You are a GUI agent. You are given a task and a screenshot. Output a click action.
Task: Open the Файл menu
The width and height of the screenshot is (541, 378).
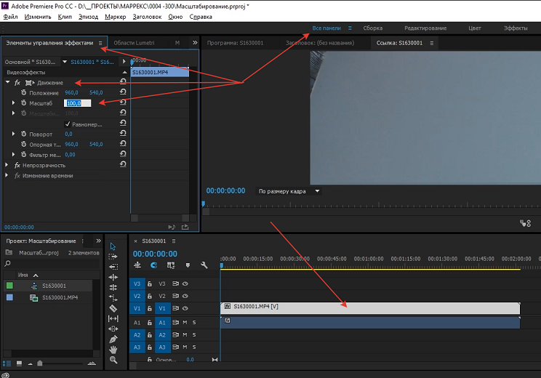pyautogui.click(x=10, y=17)
